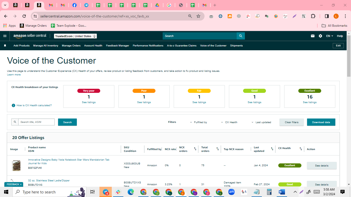The width and height of the screenshot is (351, 197).
Task: Open Feedback Manager
Action: [118, 46]
